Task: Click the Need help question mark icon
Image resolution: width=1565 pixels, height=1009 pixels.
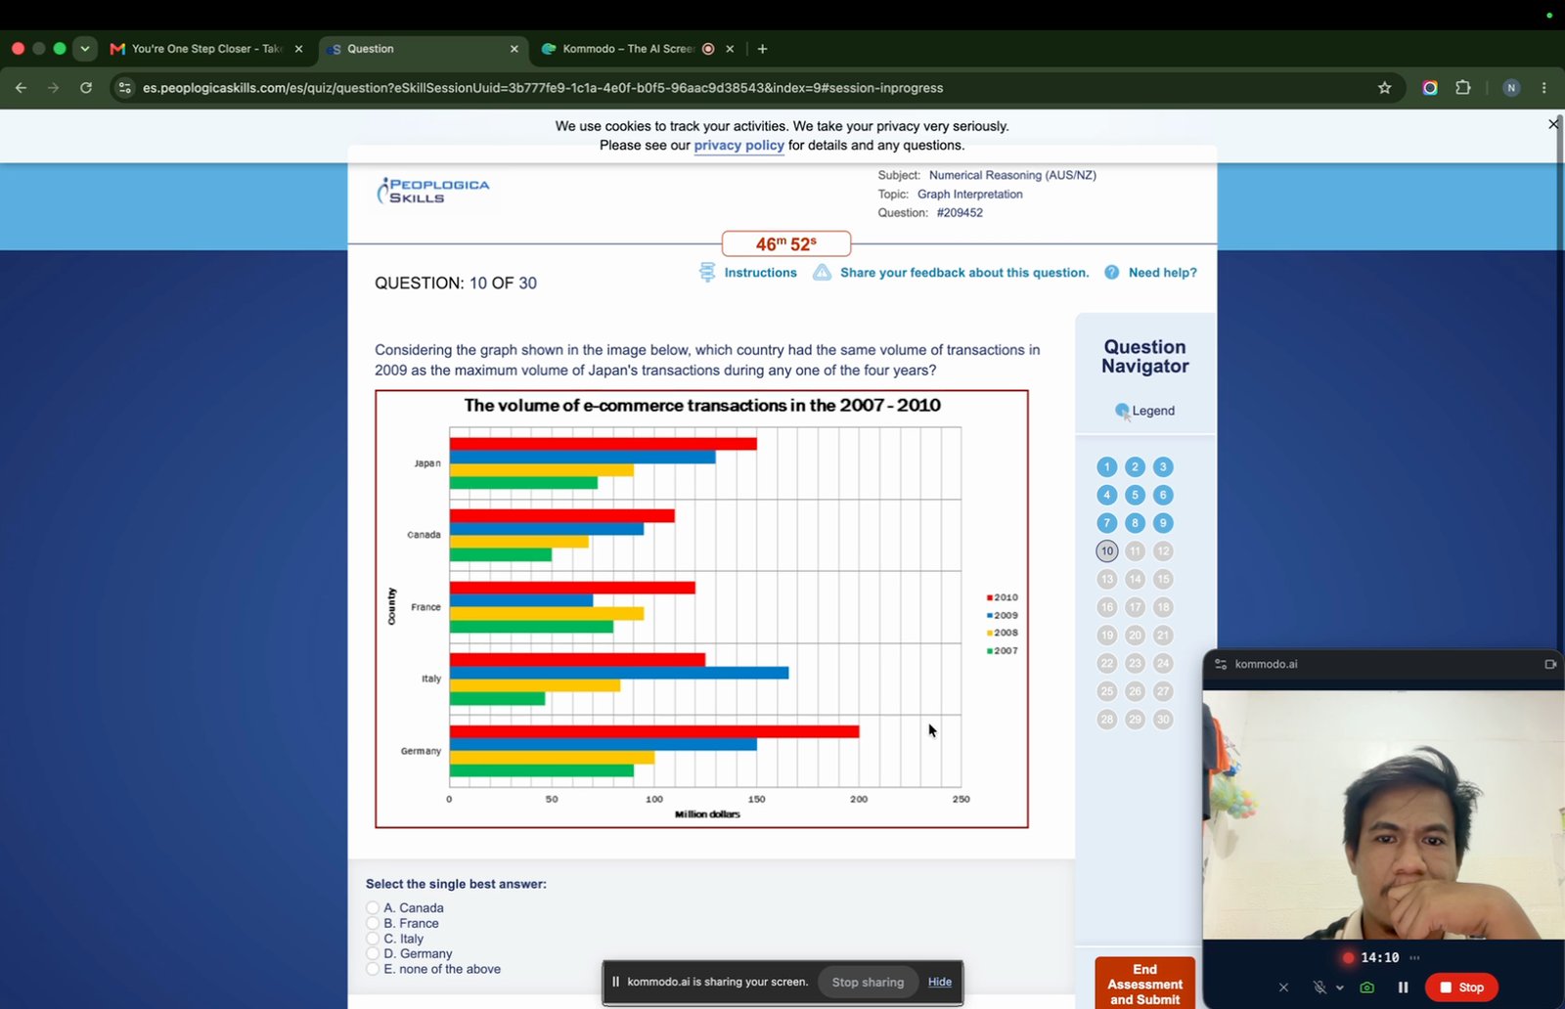Action: 1111,272
